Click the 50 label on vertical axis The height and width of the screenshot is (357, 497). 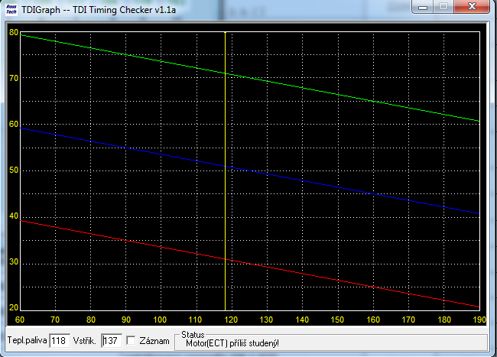[x=13, y=170]
